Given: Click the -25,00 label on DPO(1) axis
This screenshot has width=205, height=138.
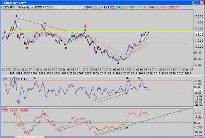Looking at the screenshot, I should point(199,105).
